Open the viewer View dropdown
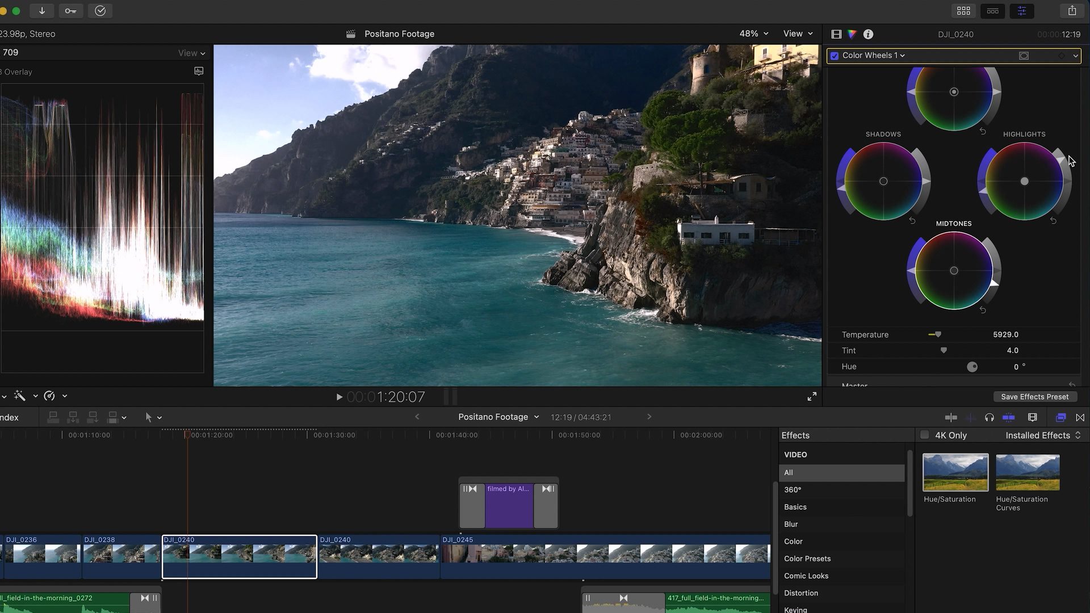 coord(798,33)
